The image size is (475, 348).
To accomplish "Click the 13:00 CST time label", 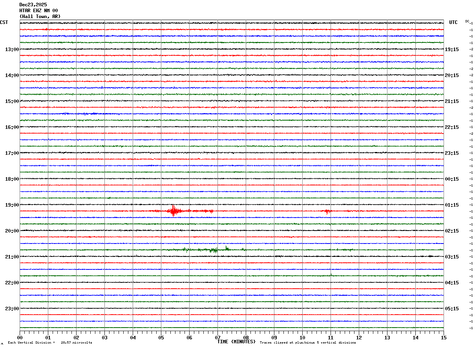I will pos(12,49).
